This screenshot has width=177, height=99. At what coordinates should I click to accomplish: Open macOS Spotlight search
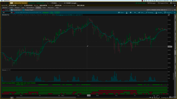(x=171, y=1)
